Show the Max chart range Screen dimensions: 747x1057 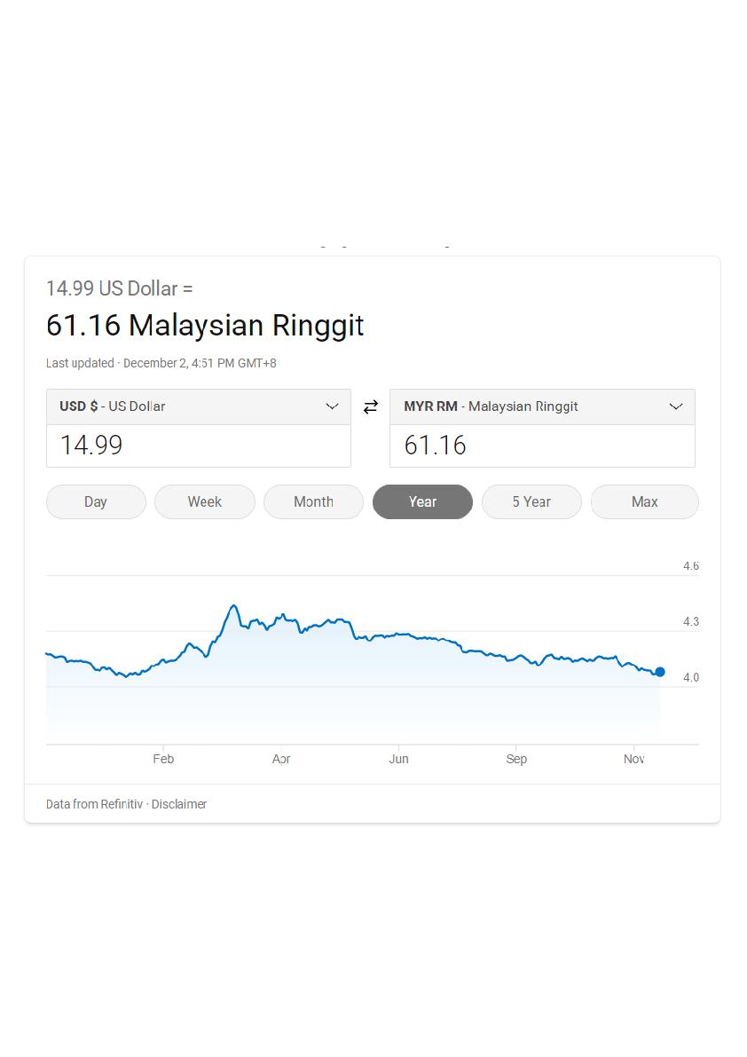(645, 501)
